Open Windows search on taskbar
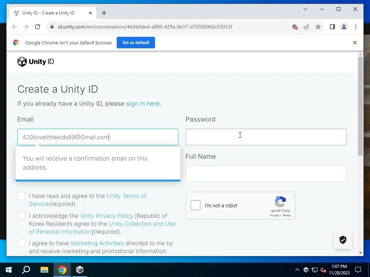Image resolution: width=370 pixels, height=277 pixels. coord(26,270)
